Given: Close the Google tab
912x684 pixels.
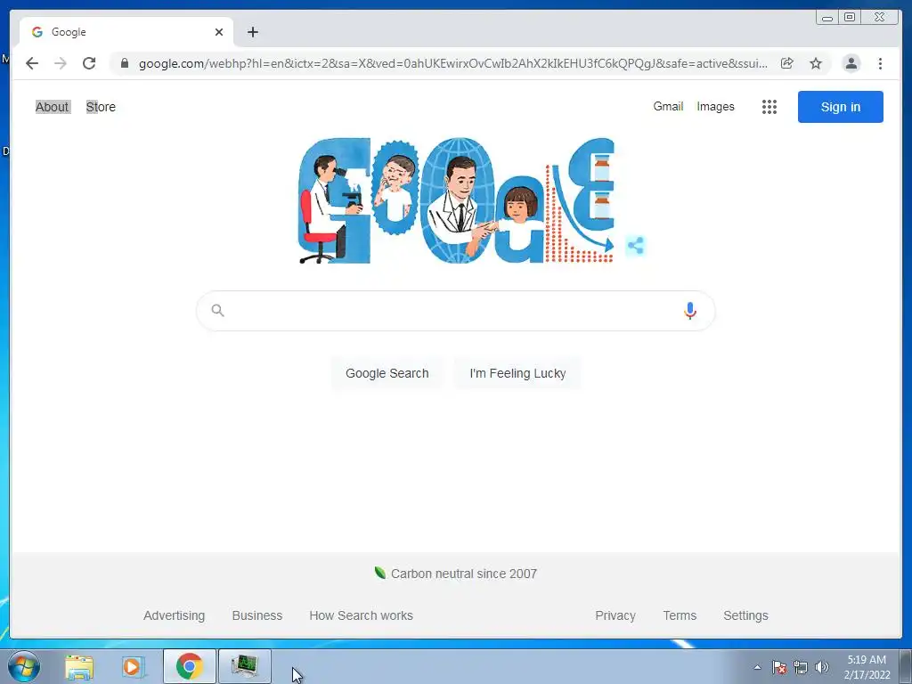Looking at the screenshot, I should tap(219, 32).
